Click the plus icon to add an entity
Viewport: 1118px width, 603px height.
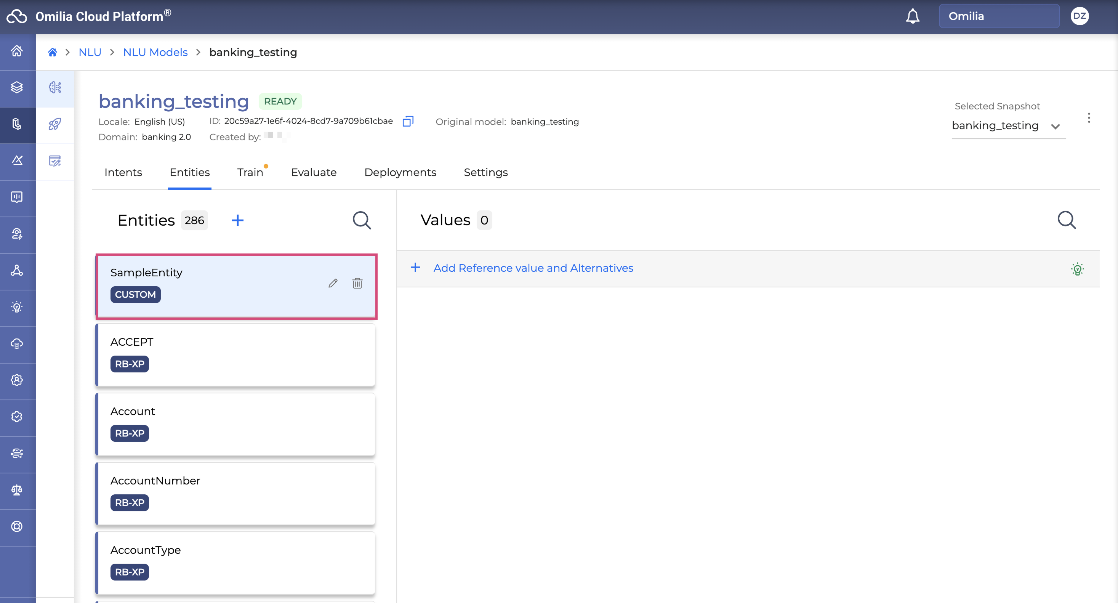(237, 221)
